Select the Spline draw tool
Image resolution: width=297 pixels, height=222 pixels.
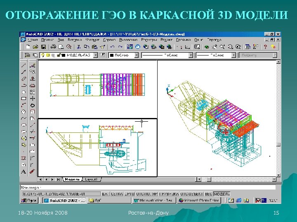click(24, 118)
